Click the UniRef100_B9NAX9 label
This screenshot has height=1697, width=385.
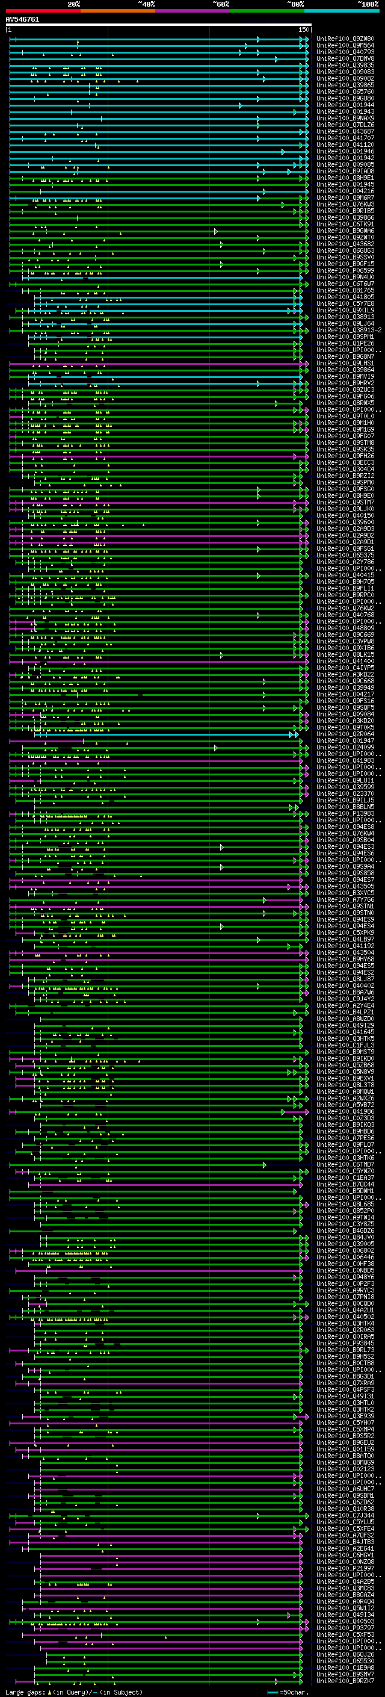(x=345, y=118)
